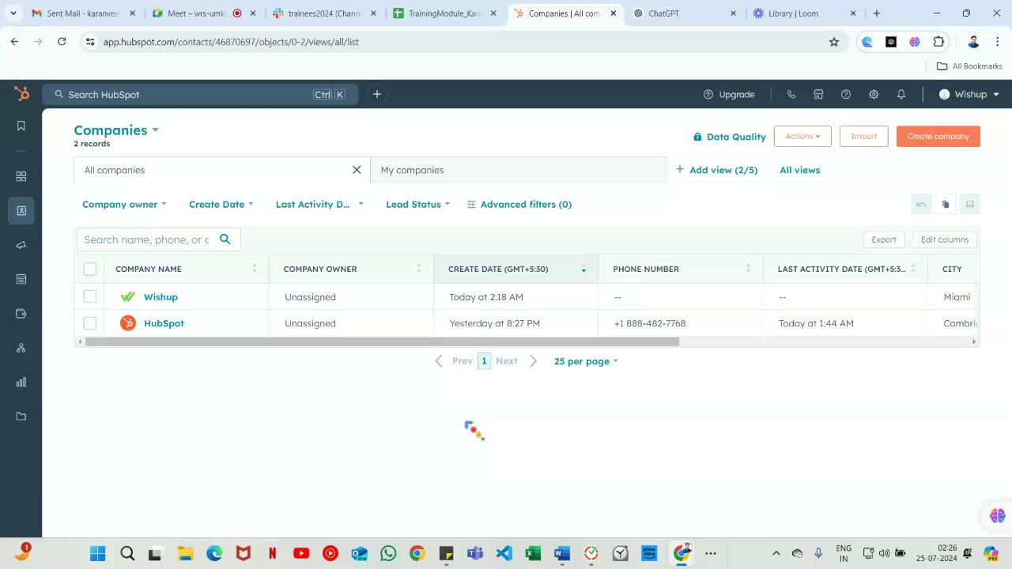This screenshot has height=569, width=1012.
Task: Open the Settings gear icon
Action: (874, 94)
